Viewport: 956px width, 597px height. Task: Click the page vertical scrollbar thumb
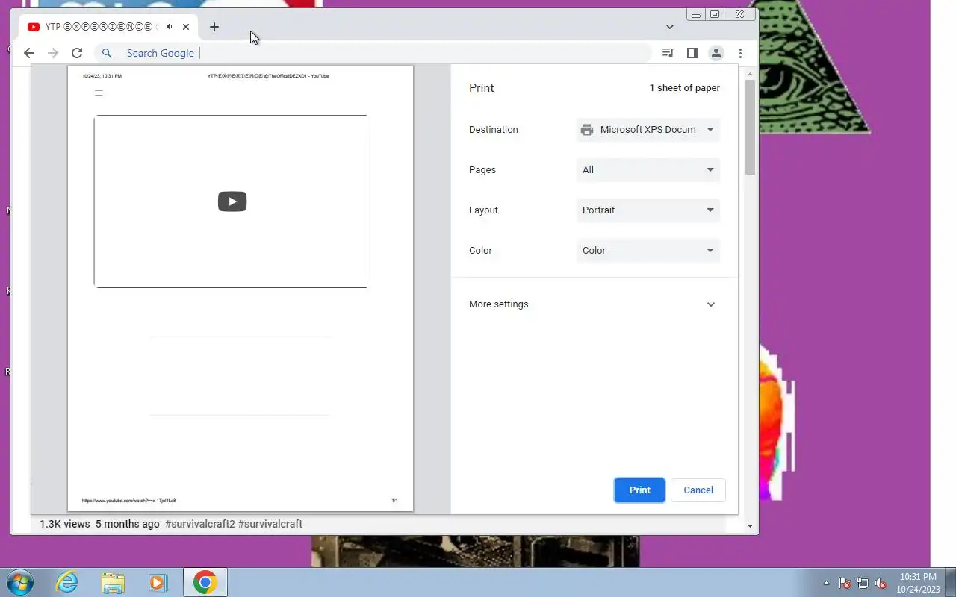pos(750,127)
